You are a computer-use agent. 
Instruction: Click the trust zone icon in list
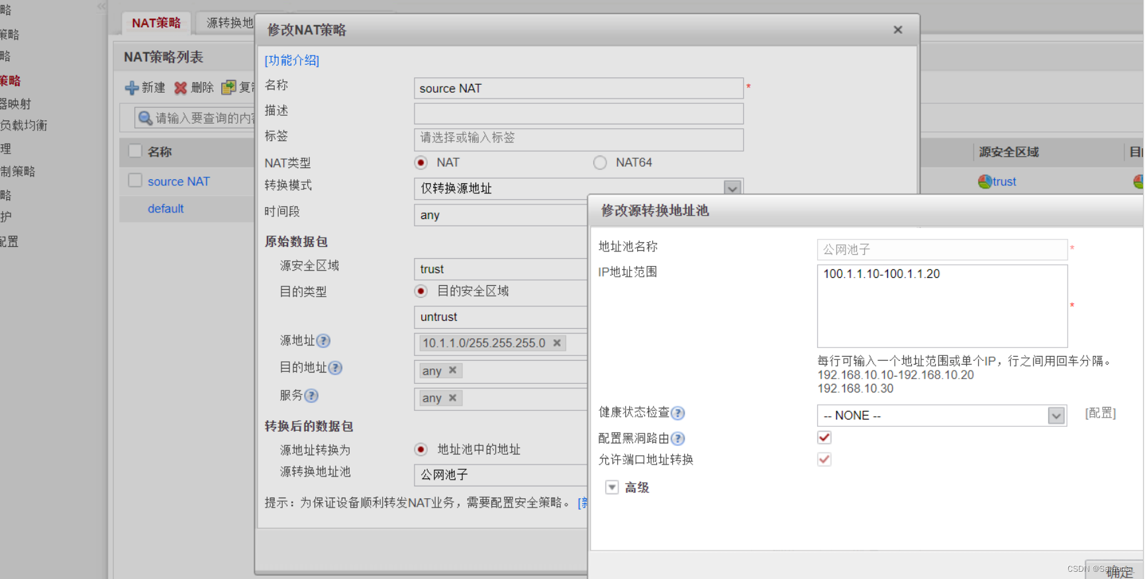(x=985, y=181)
